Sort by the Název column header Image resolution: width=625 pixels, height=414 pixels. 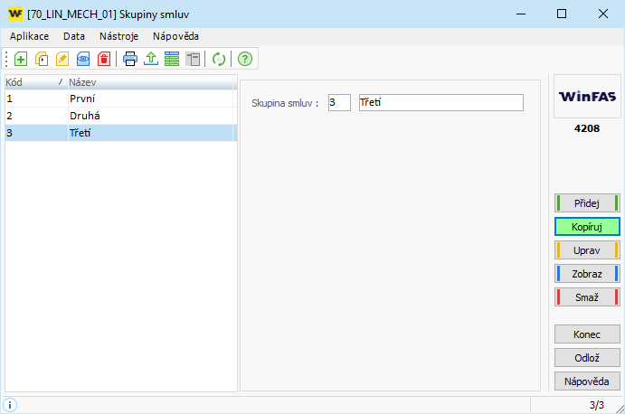[x=151, y=82]
